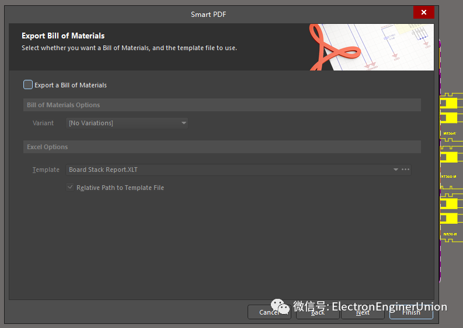Click the Bill of Materials Options header
463x328 pixels.
pos(63,105)
